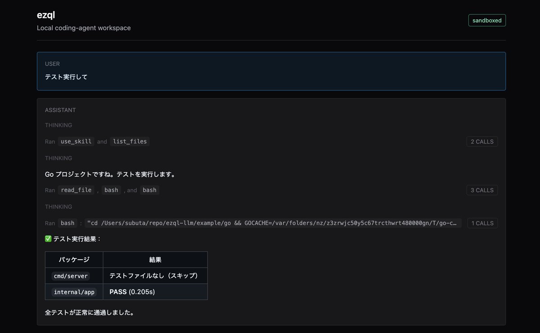Select the USER message label
This screenshot has width=540, height=333.
point(52,64)
